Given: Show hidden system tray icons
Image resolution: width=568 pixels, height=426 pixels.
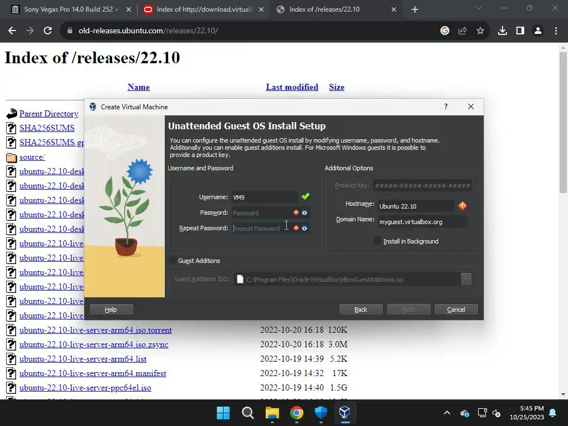Looking at the screenshot, I should [447, 413].
